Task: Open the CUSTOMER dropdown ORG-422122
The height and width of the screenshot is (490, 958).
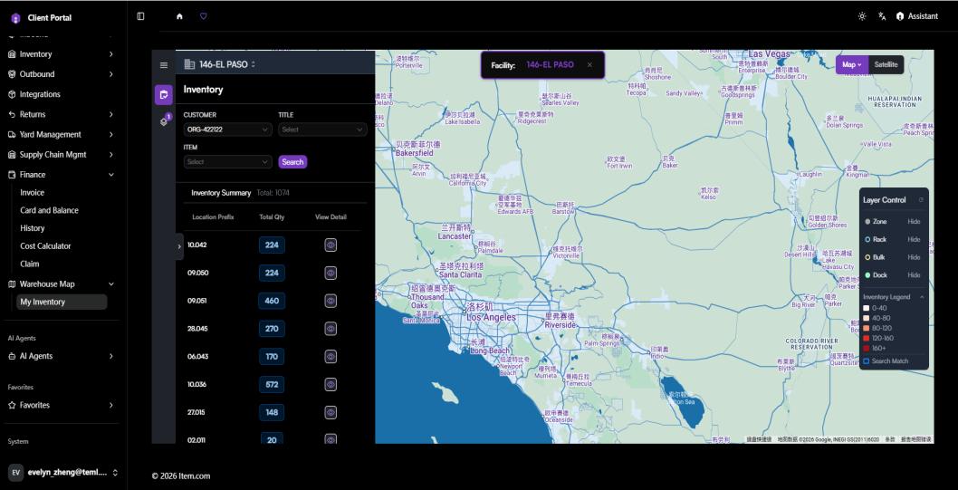Action: point(228,130)
